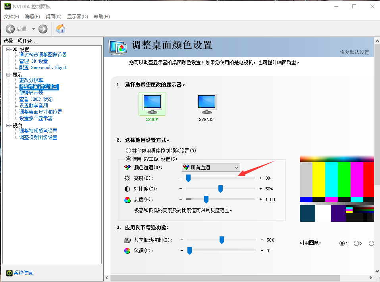This screenshot has height=282, width=380.
Task: Open 更改分辨率 in the task tree
Action: tap(31, 81)
